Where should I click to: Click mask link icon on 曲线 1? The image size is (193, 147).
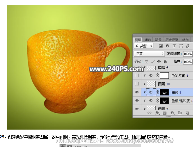point(157,92)
